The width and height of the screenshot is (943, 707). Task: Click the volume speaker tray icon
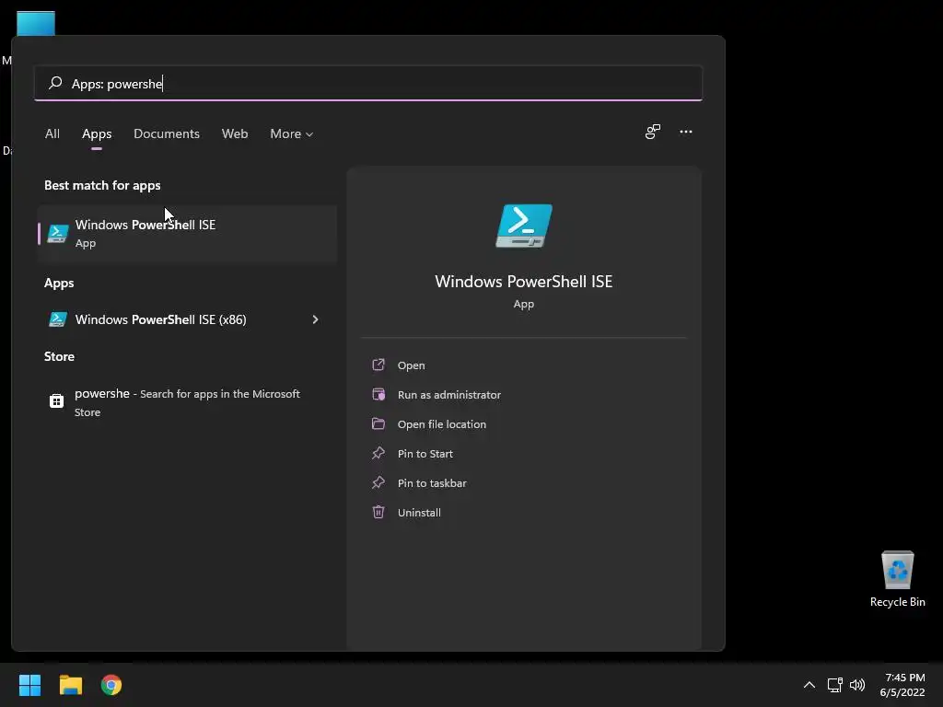pos(857,685)
